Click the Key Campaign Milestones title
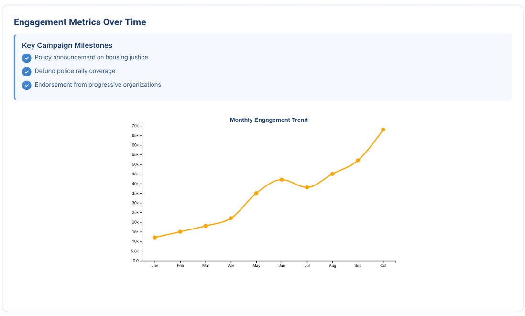Screen dimensions: 525x316 tap(67, 45)
